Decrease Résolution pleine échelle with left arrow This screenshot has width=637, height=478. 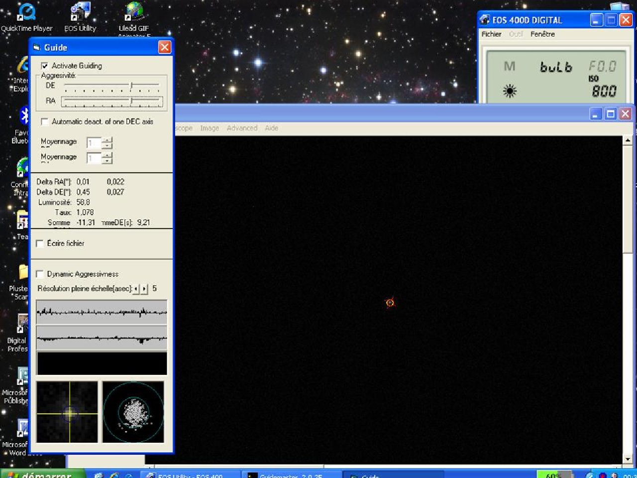pyautogui.click(x=136, y=289)
